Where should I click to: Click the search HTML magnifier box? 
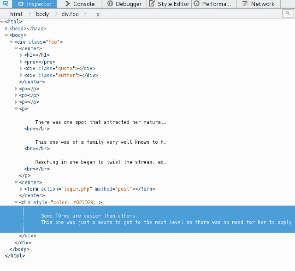click(288, 13)
